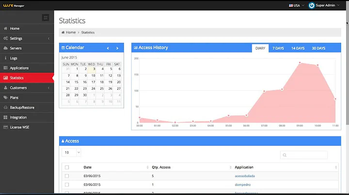
Task: Click the search magnifier icon in Access table
Action: (x=285, y=155)
